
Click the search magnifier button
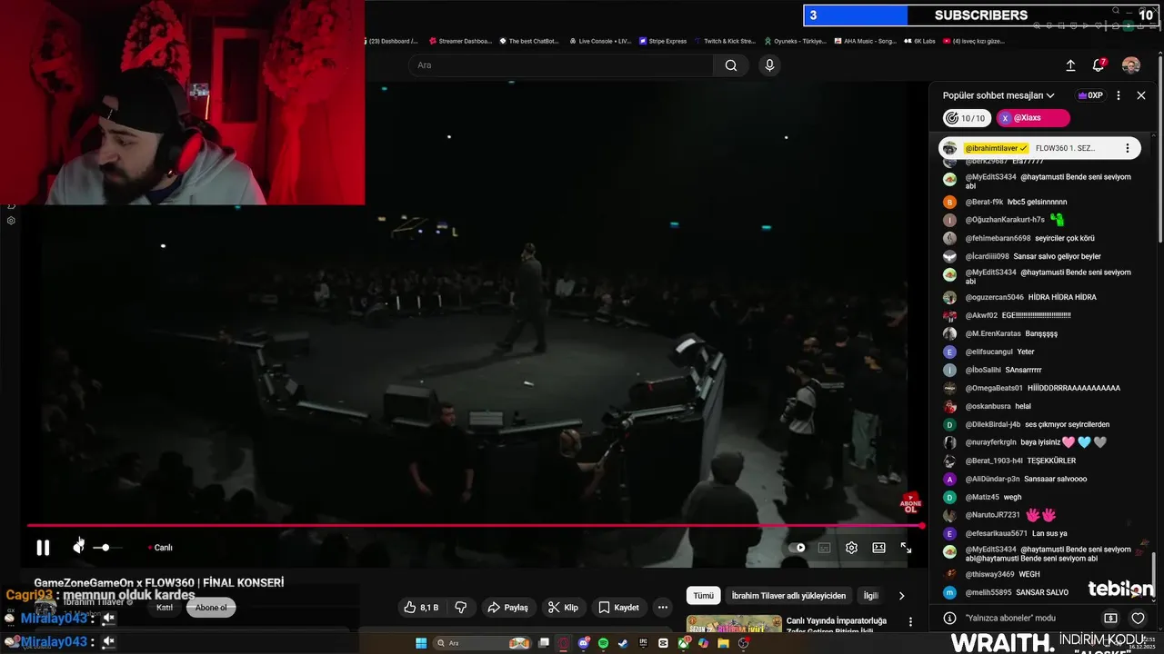pos(731,65)
